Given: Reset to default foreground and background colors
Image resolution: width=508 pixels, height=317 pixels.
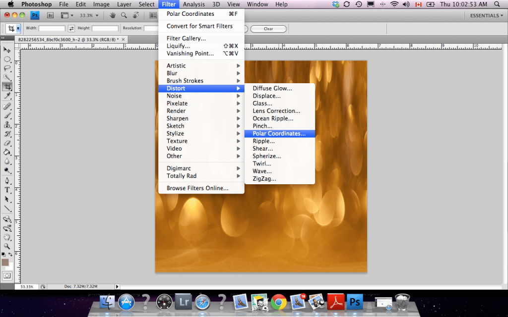Looking at the screenshot, I should click(3, 254).
